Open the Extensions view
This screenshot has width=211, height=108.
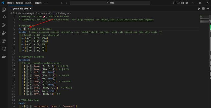click(4, 41)
